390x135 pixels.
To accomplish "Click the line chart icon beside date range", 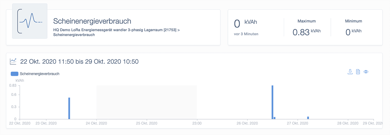I will tap(13, 61).
